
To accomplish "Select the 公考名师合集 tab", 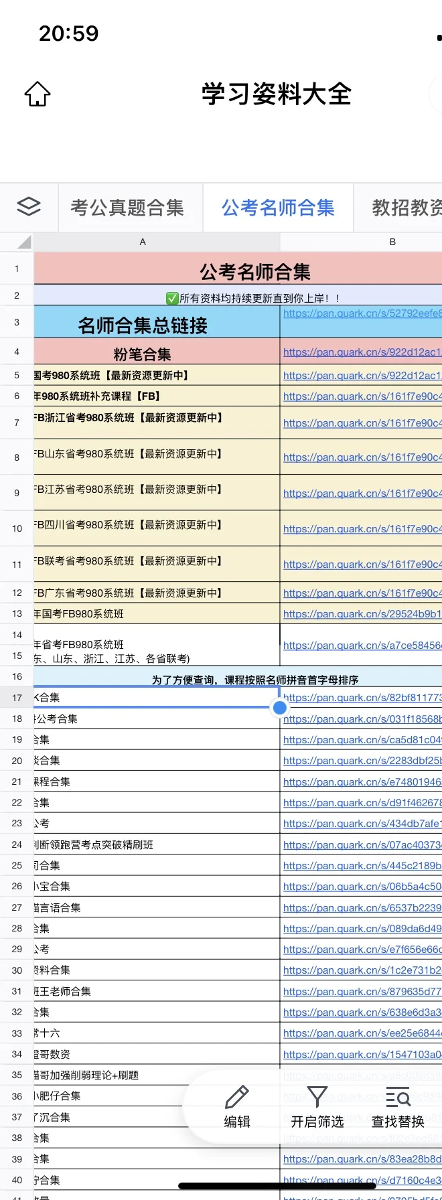I will [278, 208].
